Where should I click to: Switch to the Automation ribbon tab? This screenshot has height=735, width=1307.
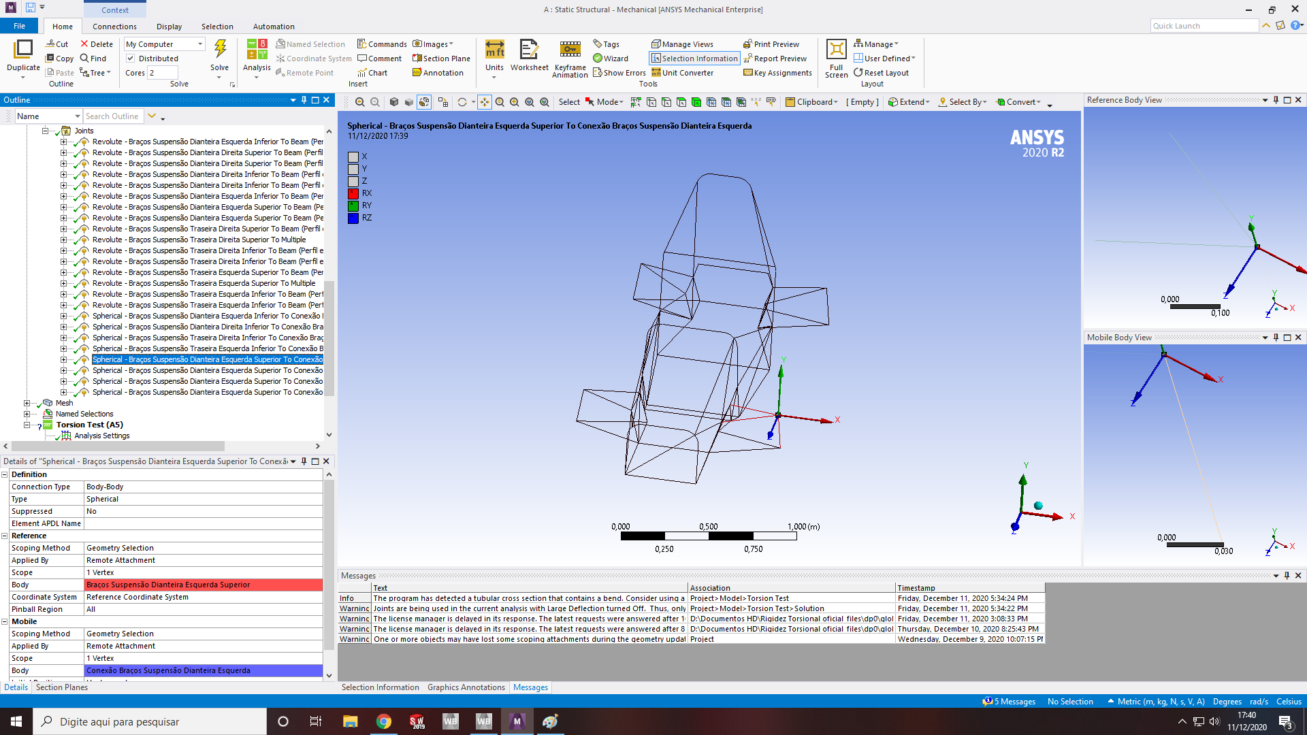pos(274,27)
